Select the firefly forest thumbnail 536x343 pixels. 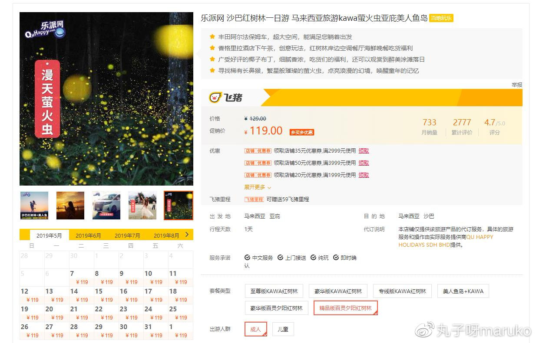[178, 206]
